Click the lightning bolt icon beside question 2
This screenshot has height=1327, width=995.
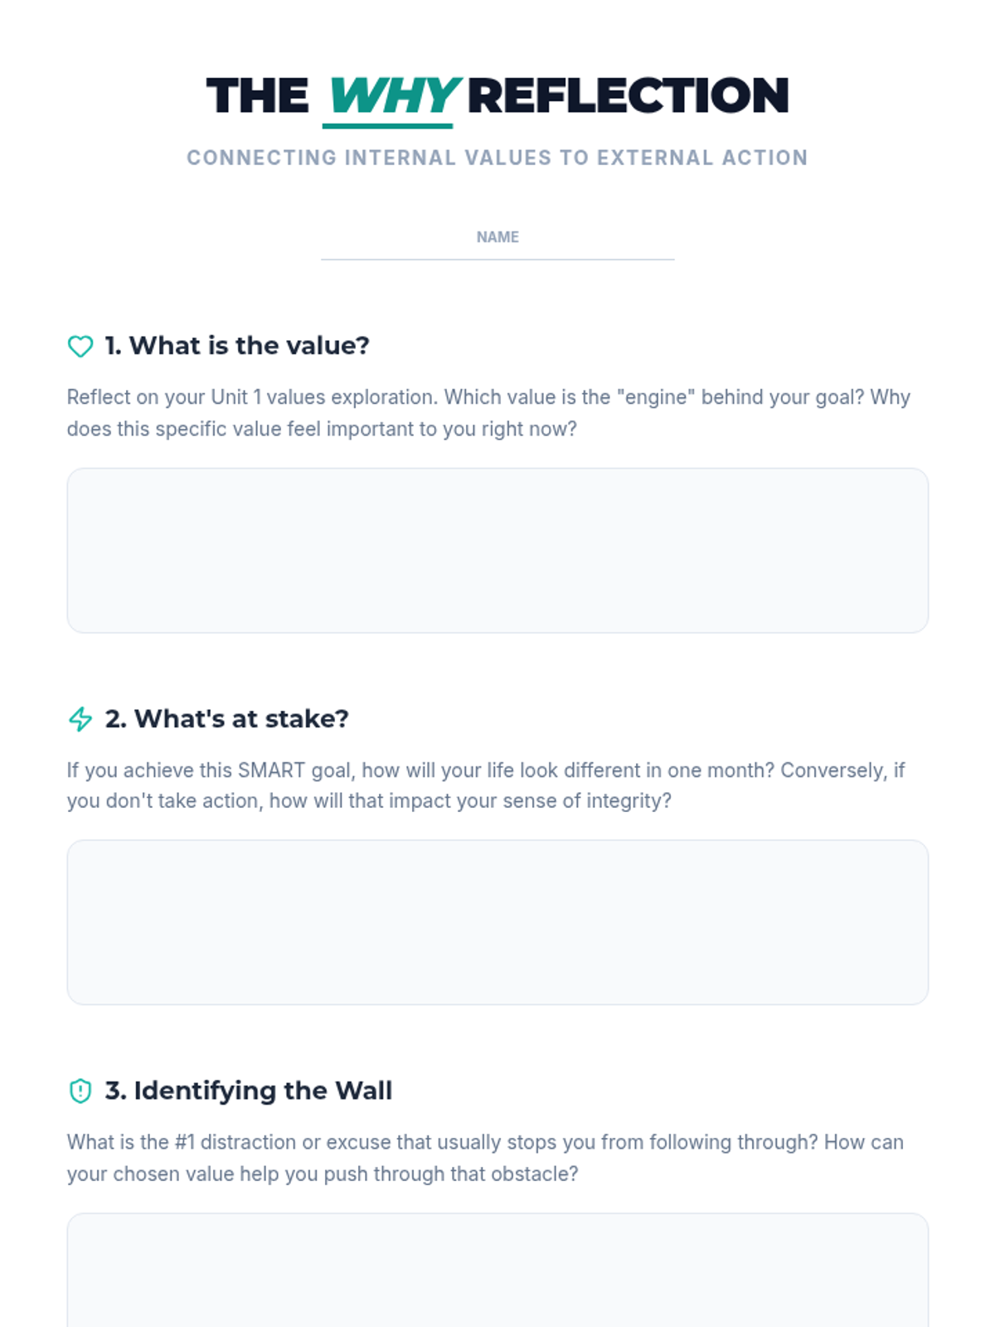coord(80,719)
